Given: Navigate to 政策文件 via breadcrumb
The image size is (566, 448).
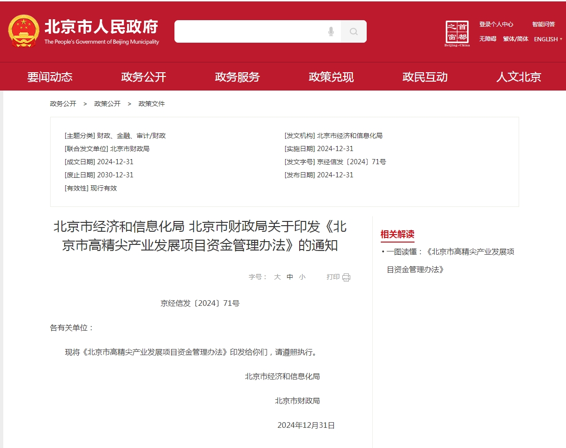Looking at the screenshot, I should coord(151,103).
